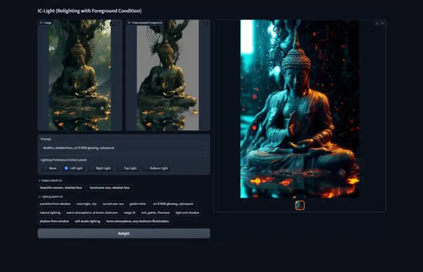
Task: Apply 'sunshine from window' lighting preset
Action: 55,204
